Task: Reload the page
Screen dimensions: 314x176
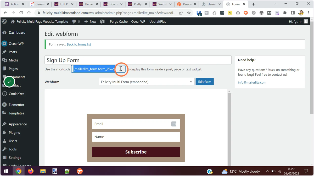Action: point(21,13)
